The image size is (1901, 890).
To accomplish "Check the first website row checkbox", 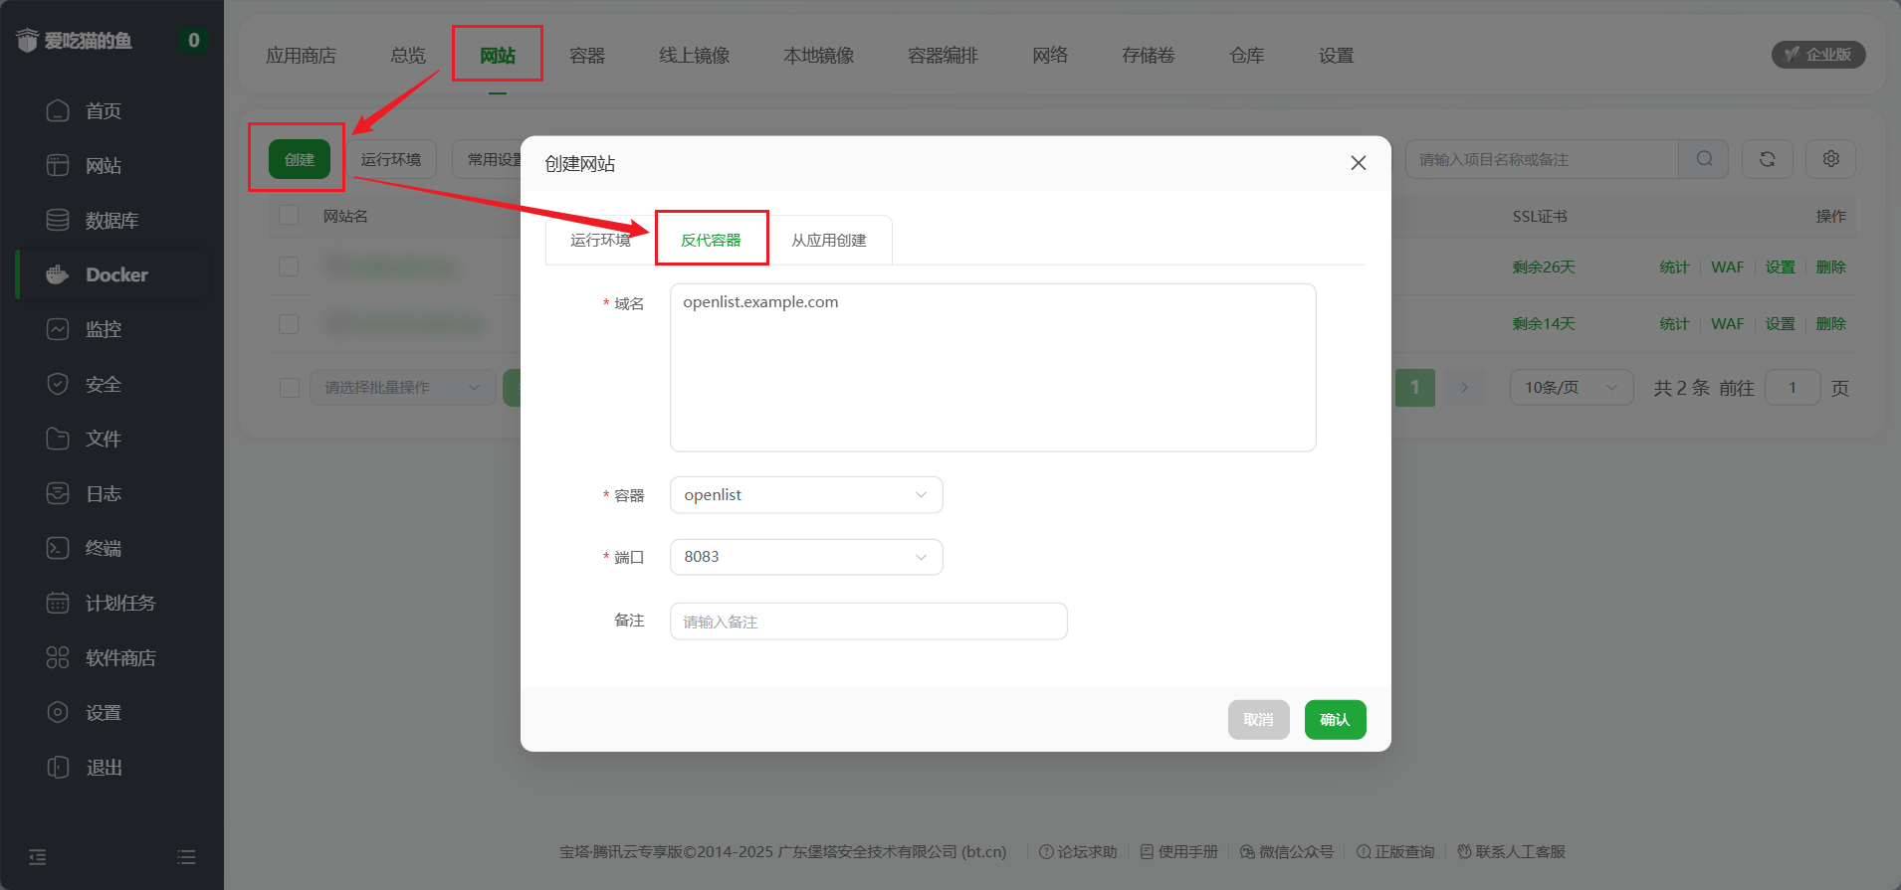I will pyautogui.click(x=289, y=267).
